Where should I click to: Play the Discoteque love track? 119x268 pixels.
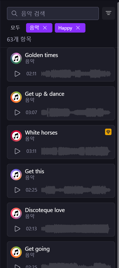pos(17,229)
